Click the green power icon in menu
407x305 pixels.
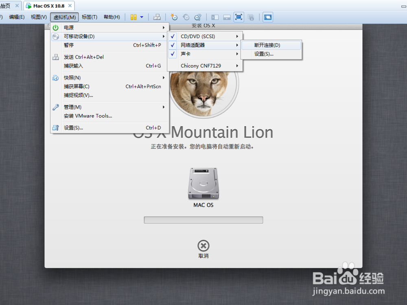pyautogui.click(x=55, y=28)
